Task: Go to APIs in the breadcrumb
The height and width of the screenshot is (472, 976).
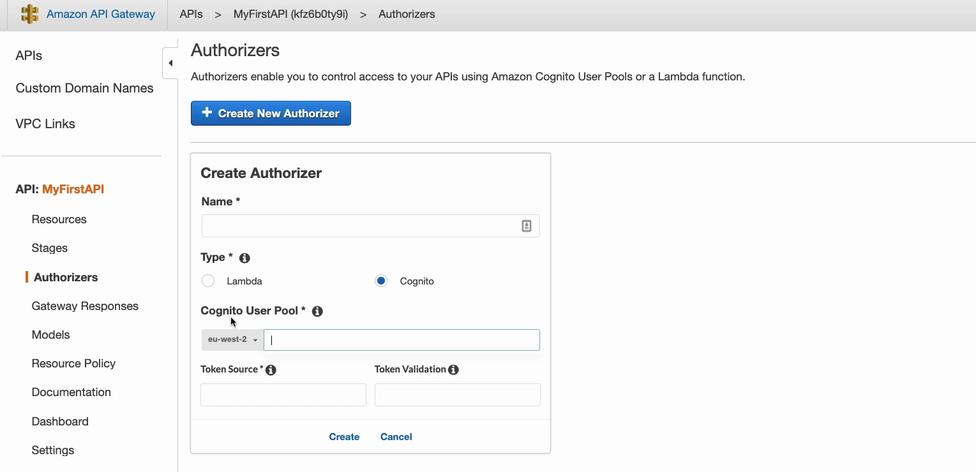Action: pyautogui.click(x=191, y=14)
